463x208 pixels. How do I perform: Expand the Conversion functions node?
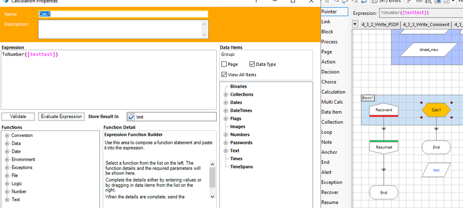tap(7, 136)
